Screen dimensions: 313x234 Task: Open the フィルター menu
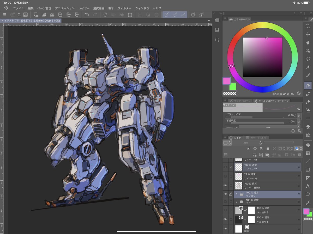coord(124,8)
